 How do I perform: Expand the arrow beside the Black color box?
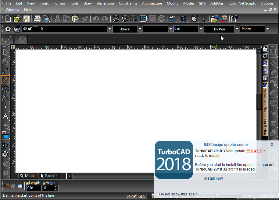point(140,29)
